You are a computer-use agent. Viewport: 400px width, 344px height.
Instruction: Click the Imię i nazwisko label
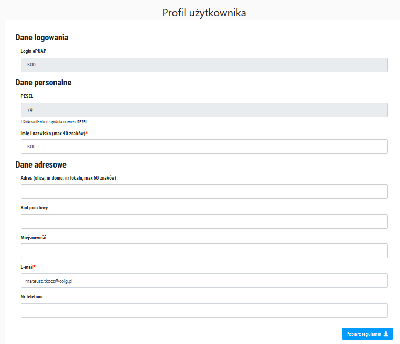point(54,134)
